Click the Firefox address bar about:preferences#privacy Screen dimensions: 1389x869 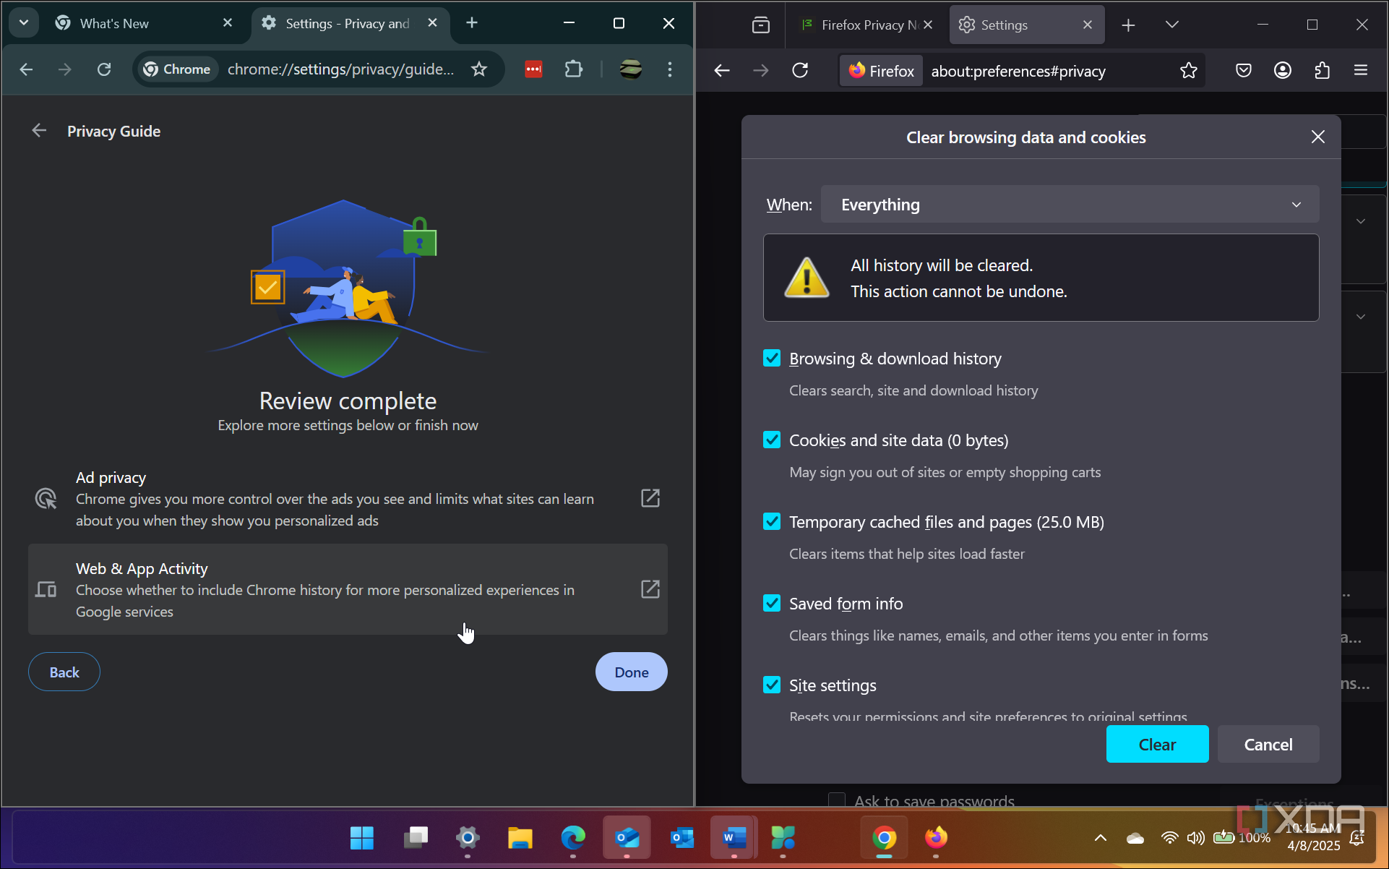click(1018, 71)
